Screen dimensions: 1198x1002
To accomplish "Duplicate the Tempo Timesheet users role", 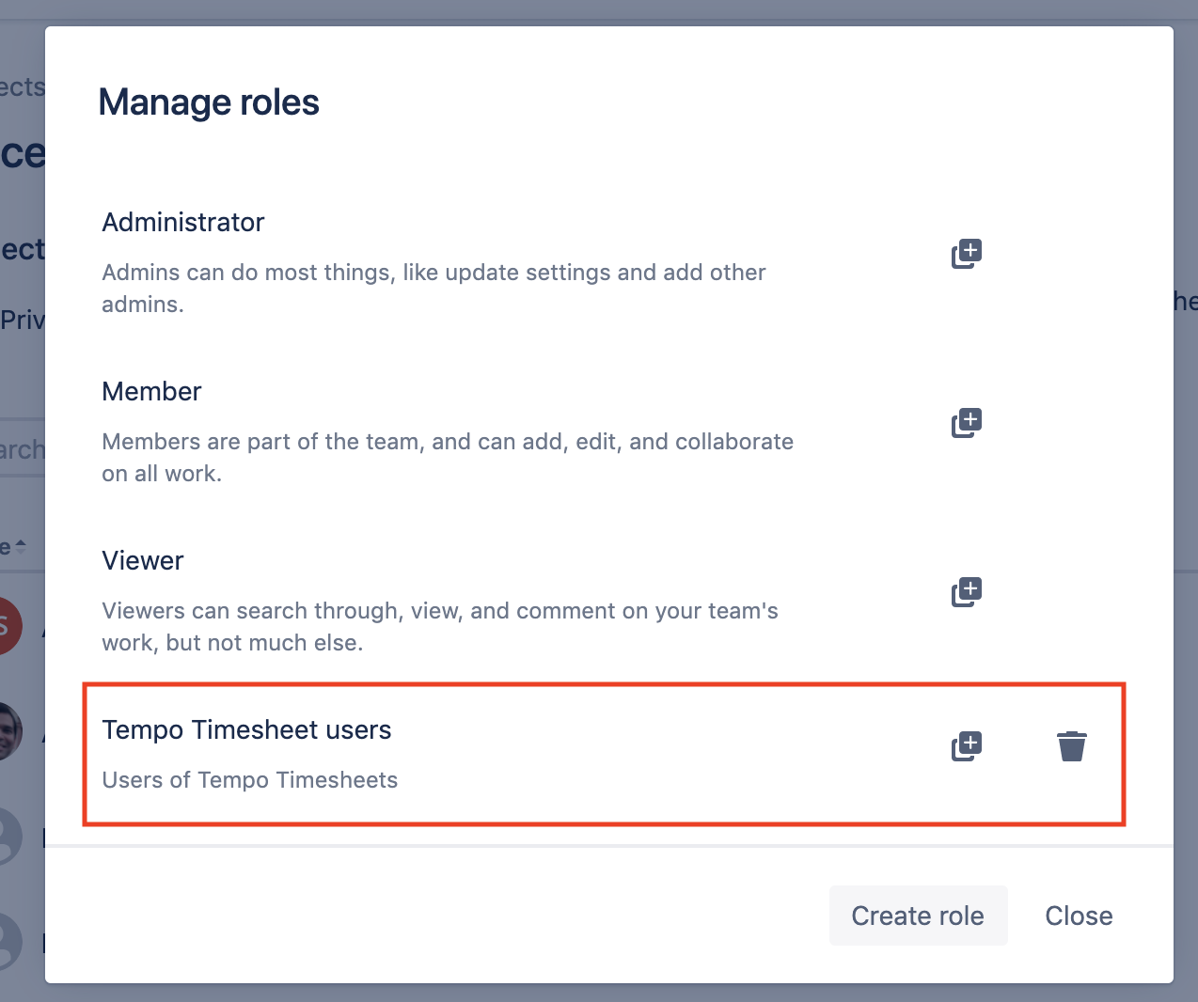I will [967, 746].
